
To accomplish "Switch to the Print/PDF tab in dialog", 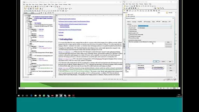I will coord(140,22).
